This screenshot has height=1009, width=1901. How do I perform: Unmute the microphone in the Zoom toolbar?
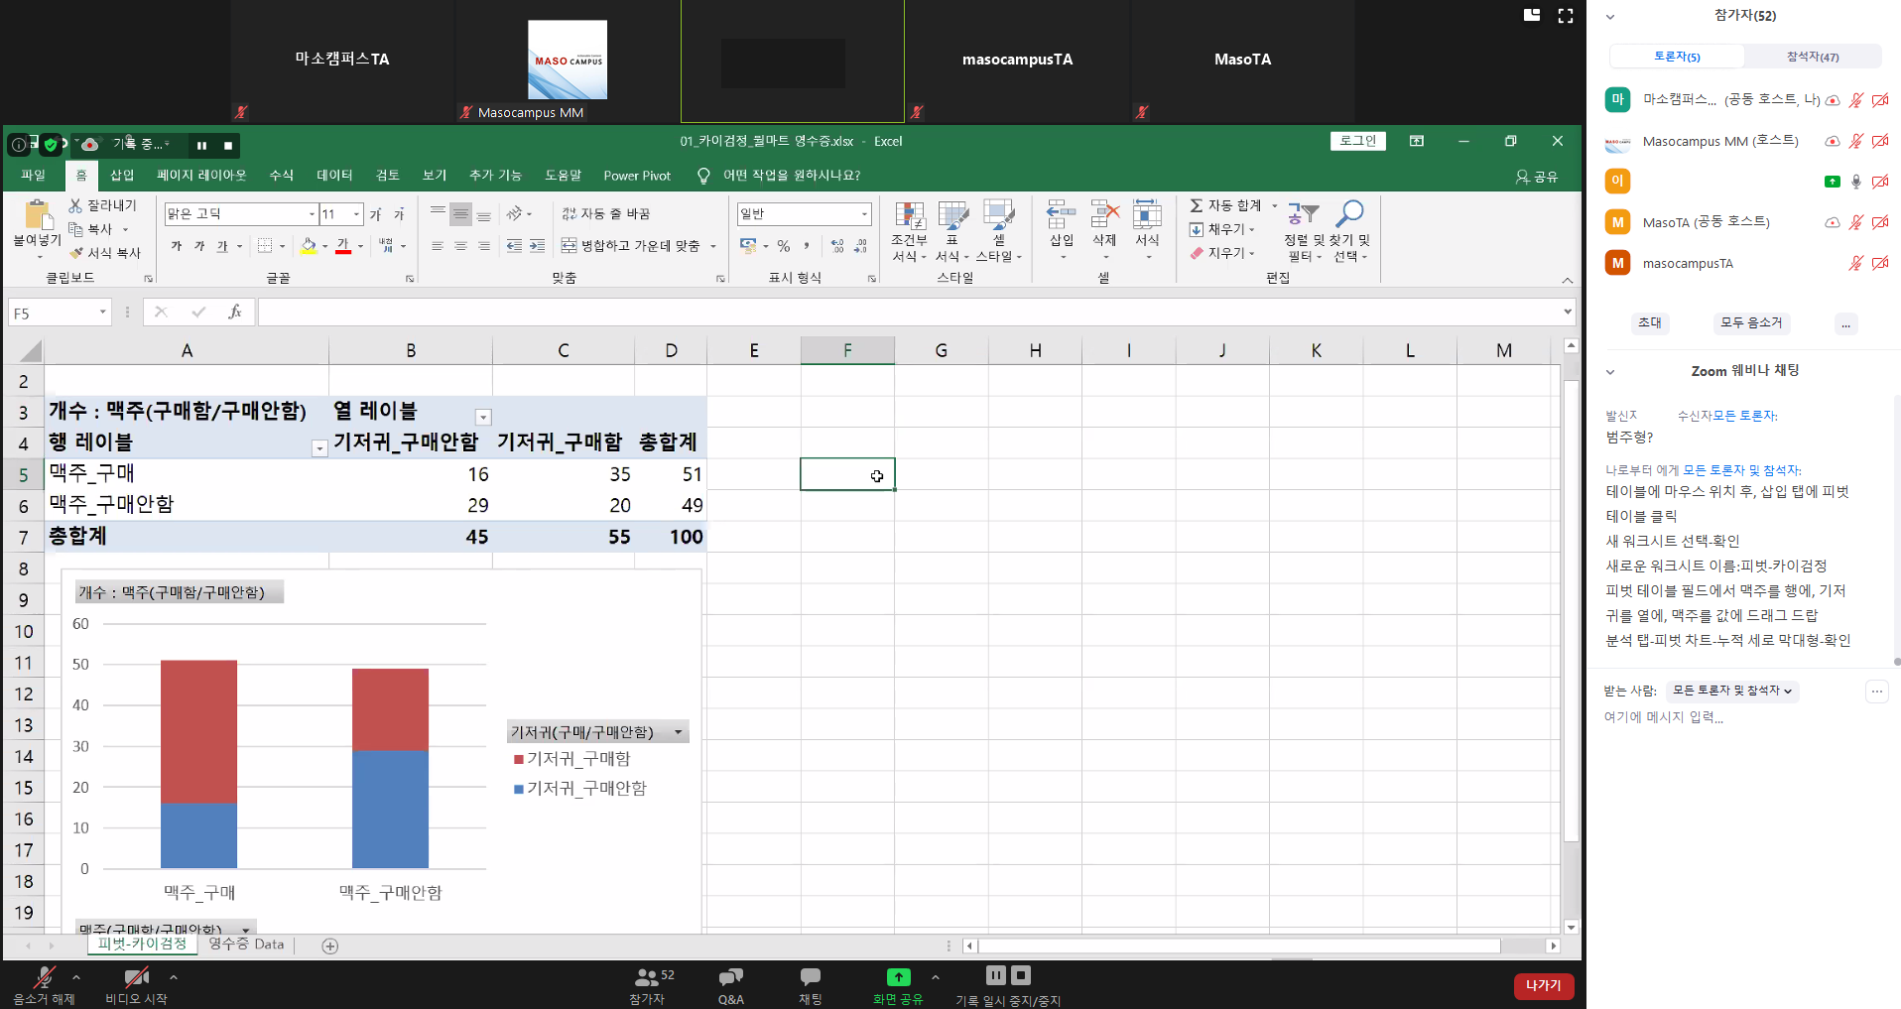coord(43,985)
